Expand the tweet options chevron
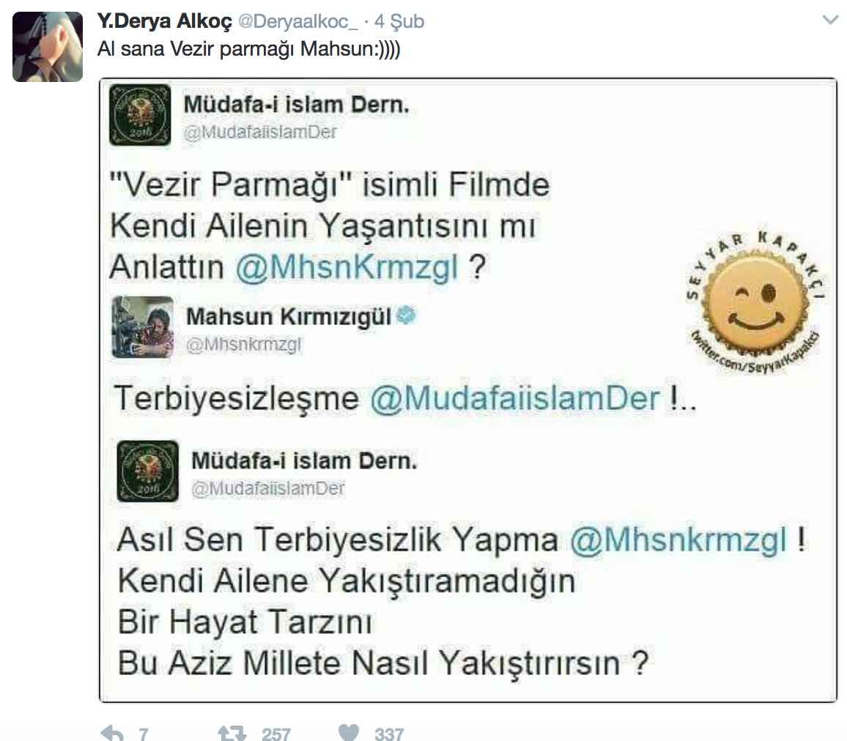The height and width of the screenshot is (741, 847). (x=829, y=21)
